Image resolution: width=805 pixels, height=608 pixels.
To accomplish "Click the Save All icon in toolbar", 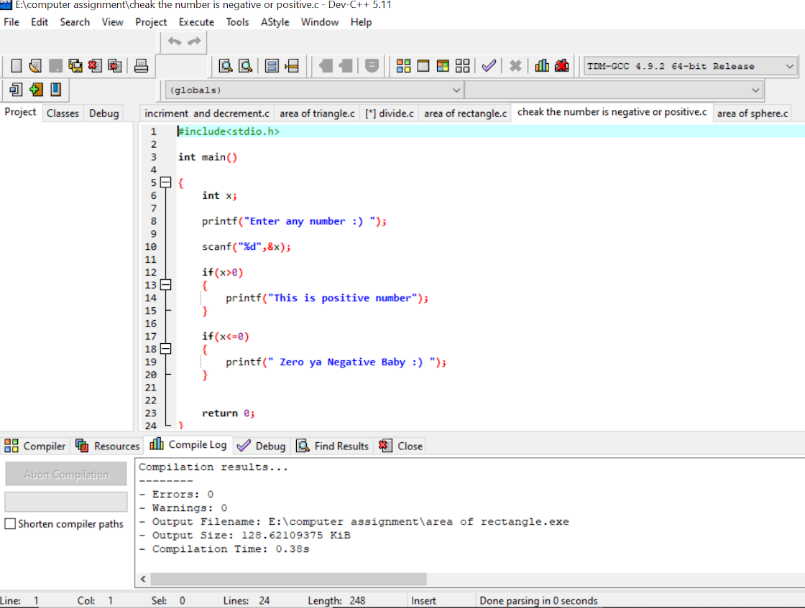I will 75,66.
